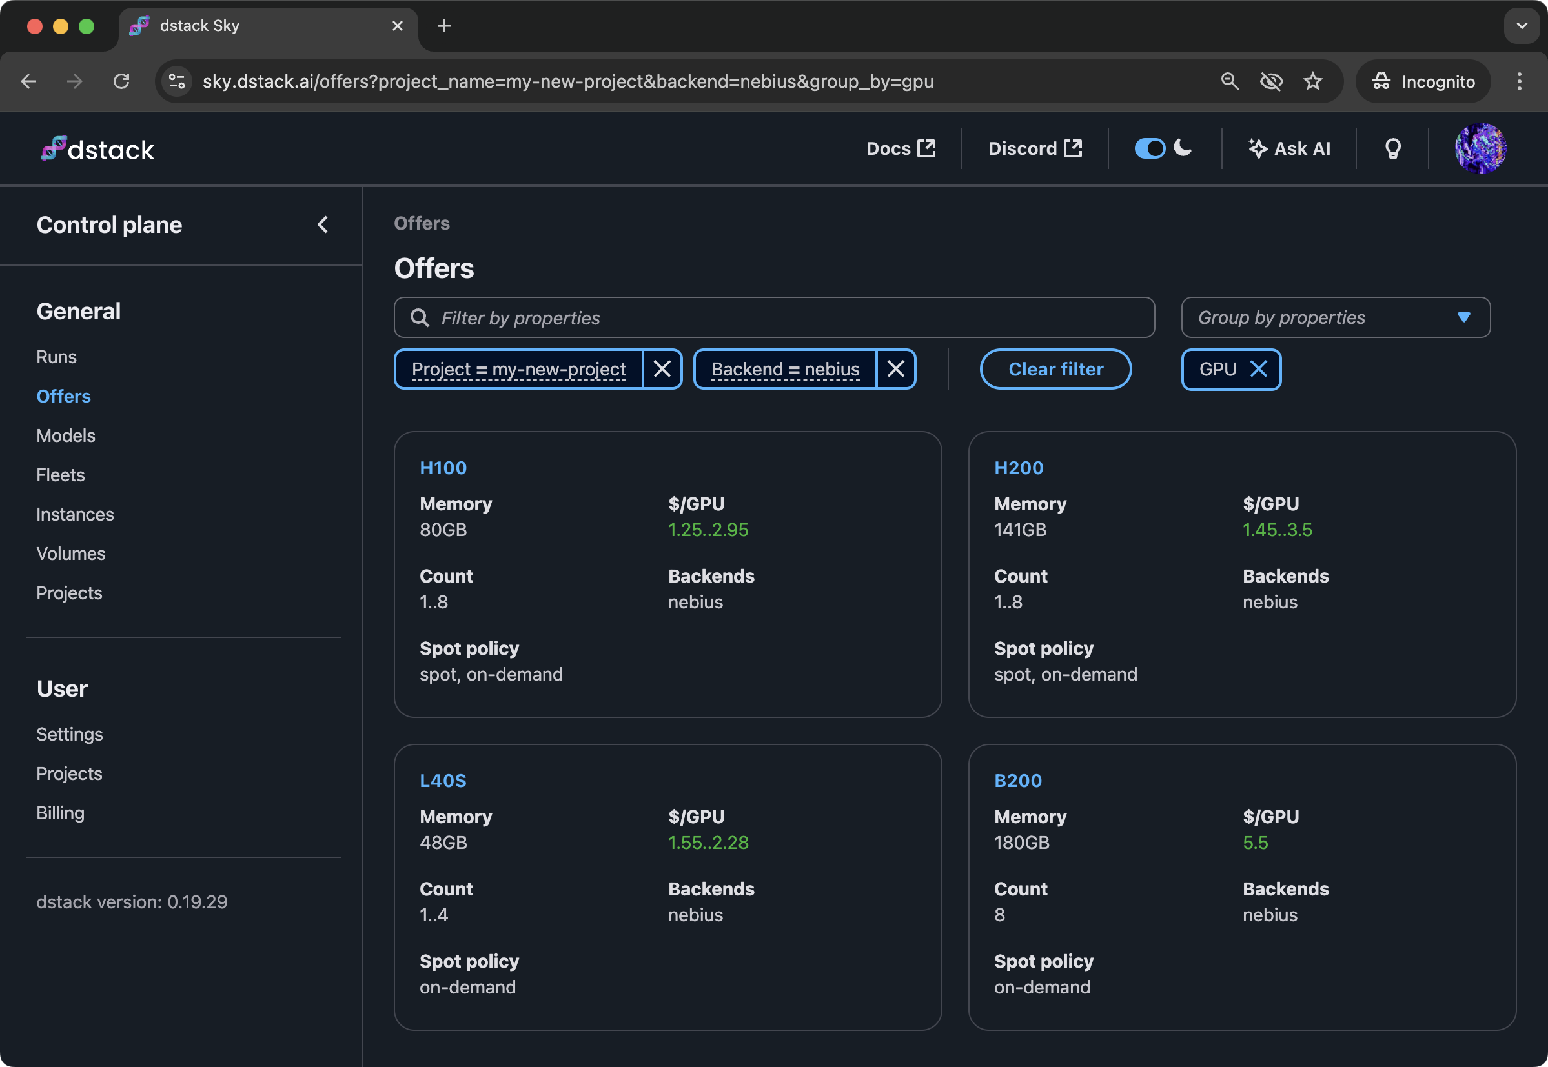Click L40S price 1.55..2.28
Screen dimensions: 1548x1067
pos(708,843)
